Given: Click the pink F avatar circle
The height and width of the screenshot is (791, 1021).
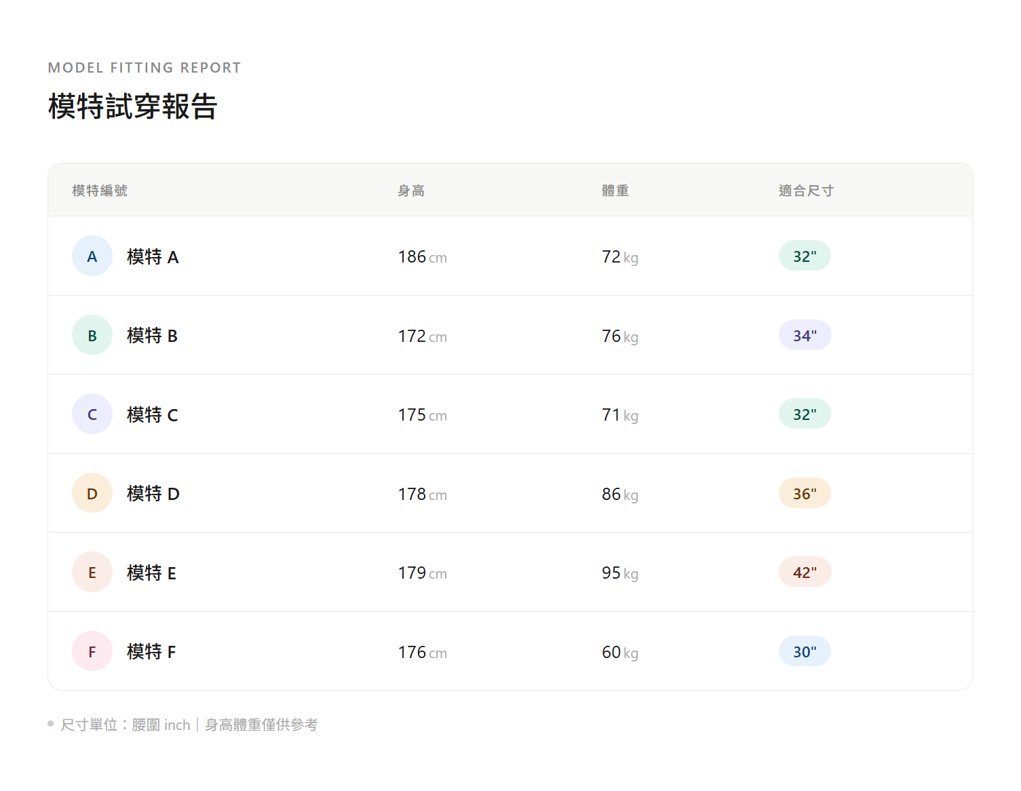Looking at the screenshot, I should coord(92,651).
